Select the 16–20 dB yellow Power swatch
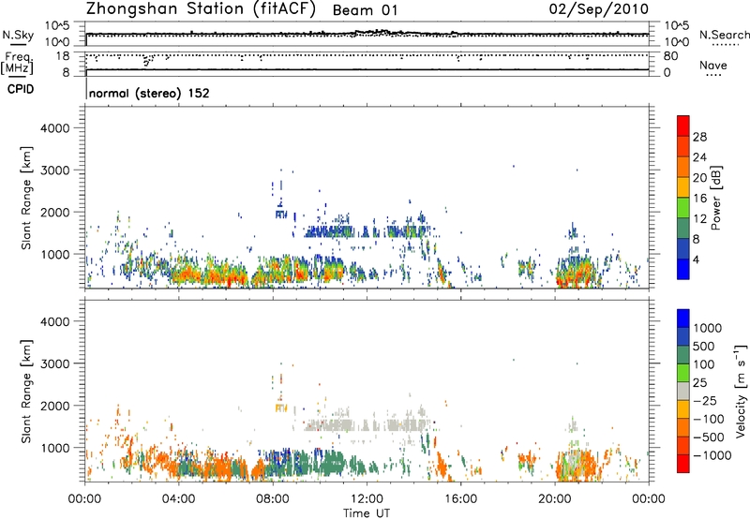Viewport: 750px width, 519px height. point(683,186)
